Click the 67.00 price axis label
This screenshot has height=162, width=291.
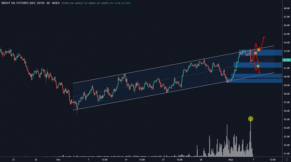(x=287, y=17)
